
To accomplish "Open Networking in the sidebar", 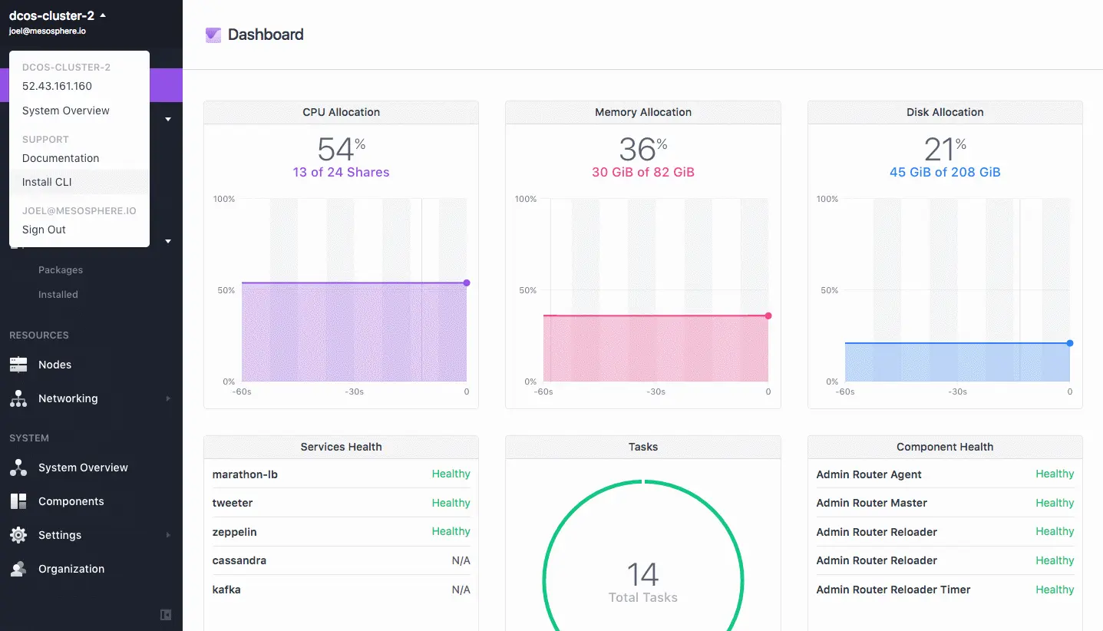I will click(68, 398).
